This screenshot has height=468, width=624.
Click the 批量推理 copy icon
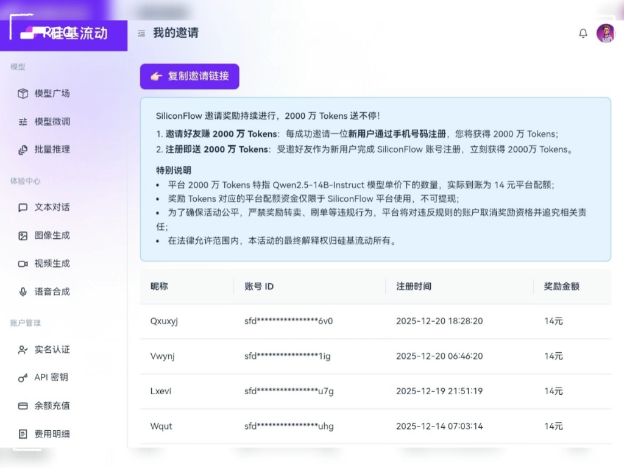[x=23, y=150]
